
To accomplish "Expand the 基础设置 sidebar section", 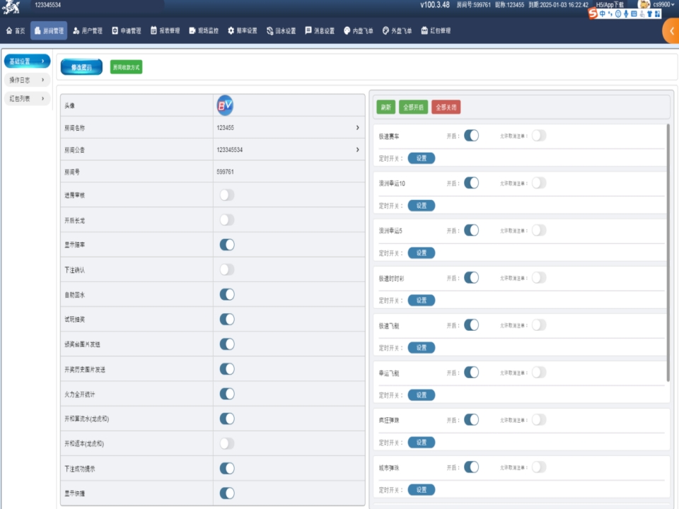I will [x=28, y=61].
